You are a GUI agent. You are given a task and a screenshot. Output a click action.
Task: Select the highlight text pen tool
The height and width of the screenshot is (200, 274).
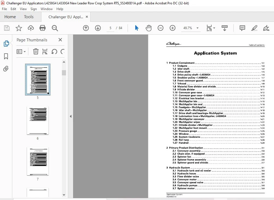pos(254,28)
